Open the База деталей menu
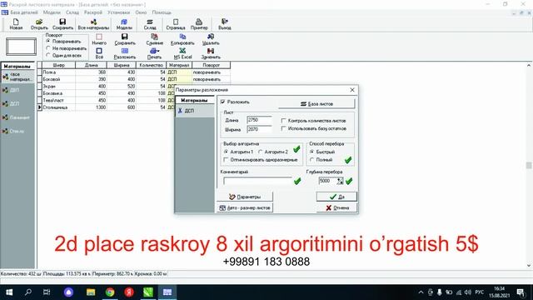Image resolution: width=533 pixels, height=300 pixels. (24, 12)
